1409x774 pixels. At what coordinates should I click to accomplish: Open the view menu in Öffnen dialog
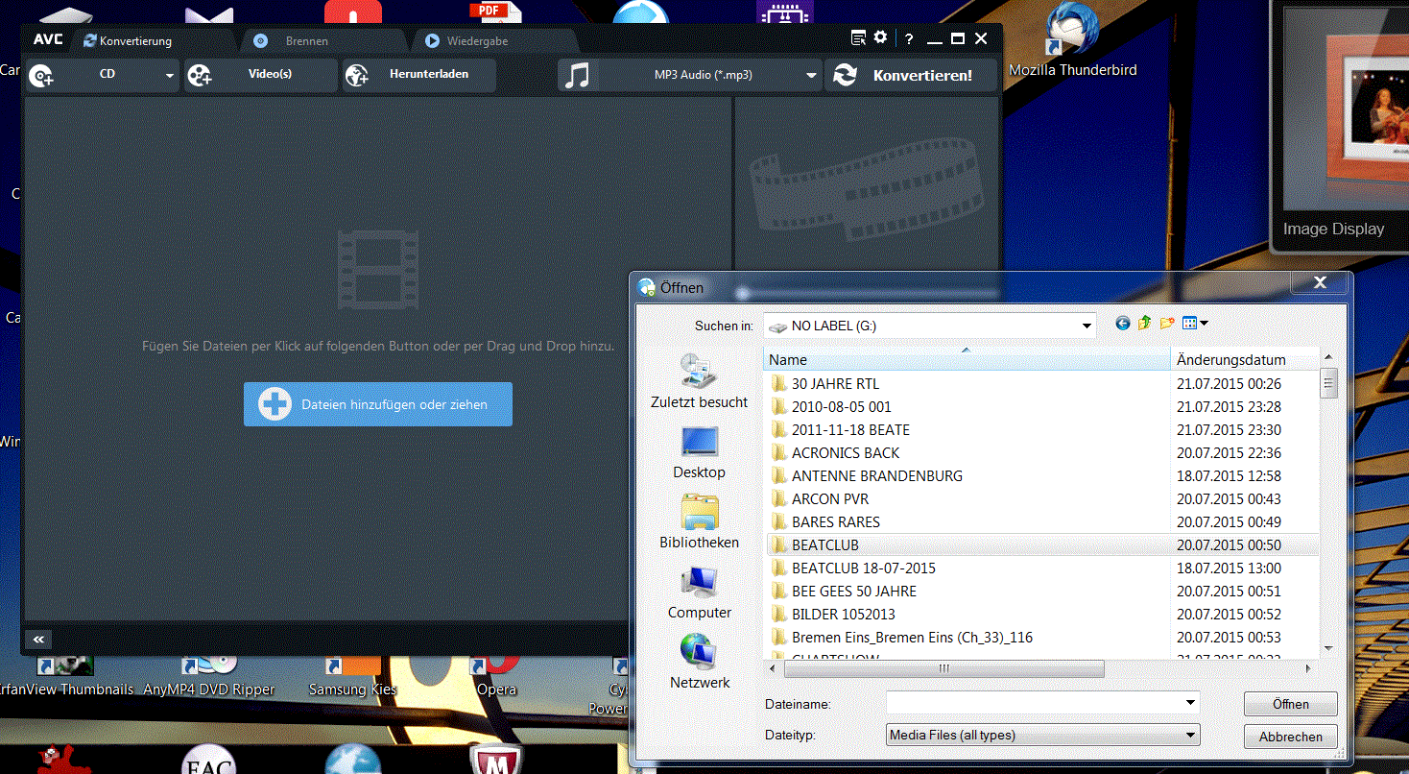click(1195, 324)
